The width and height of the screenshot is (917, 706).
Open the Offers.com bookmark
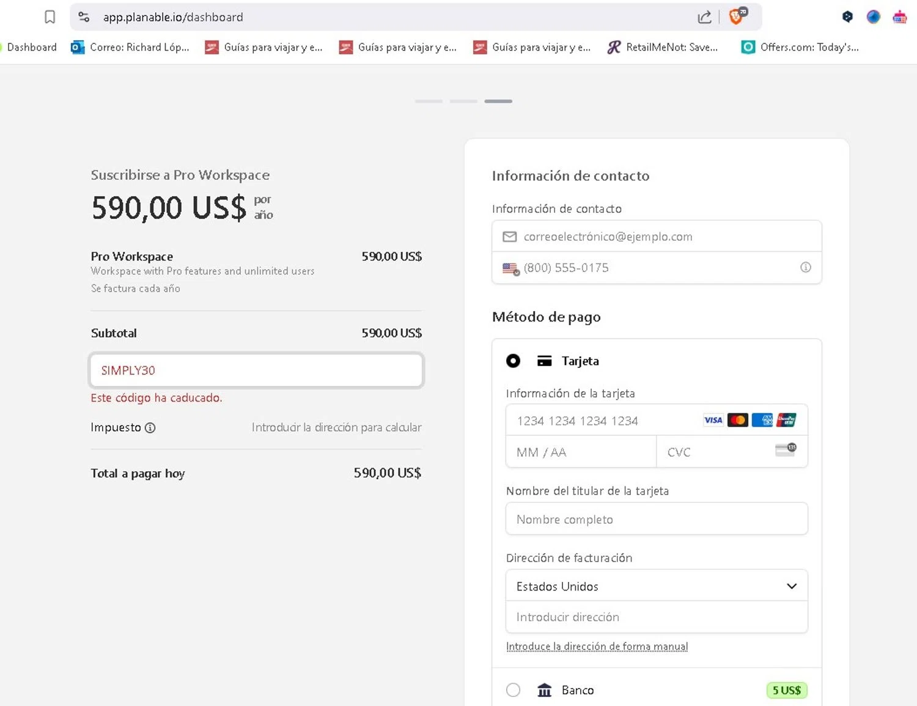tap(800, 47)
